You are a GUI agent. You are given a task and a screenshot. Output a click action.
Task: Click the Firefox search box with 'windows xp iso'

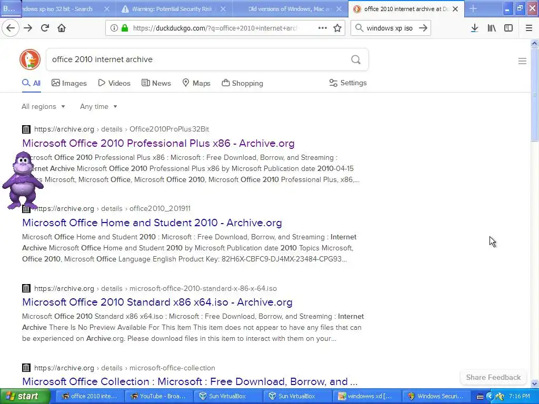tap(390, 28)
